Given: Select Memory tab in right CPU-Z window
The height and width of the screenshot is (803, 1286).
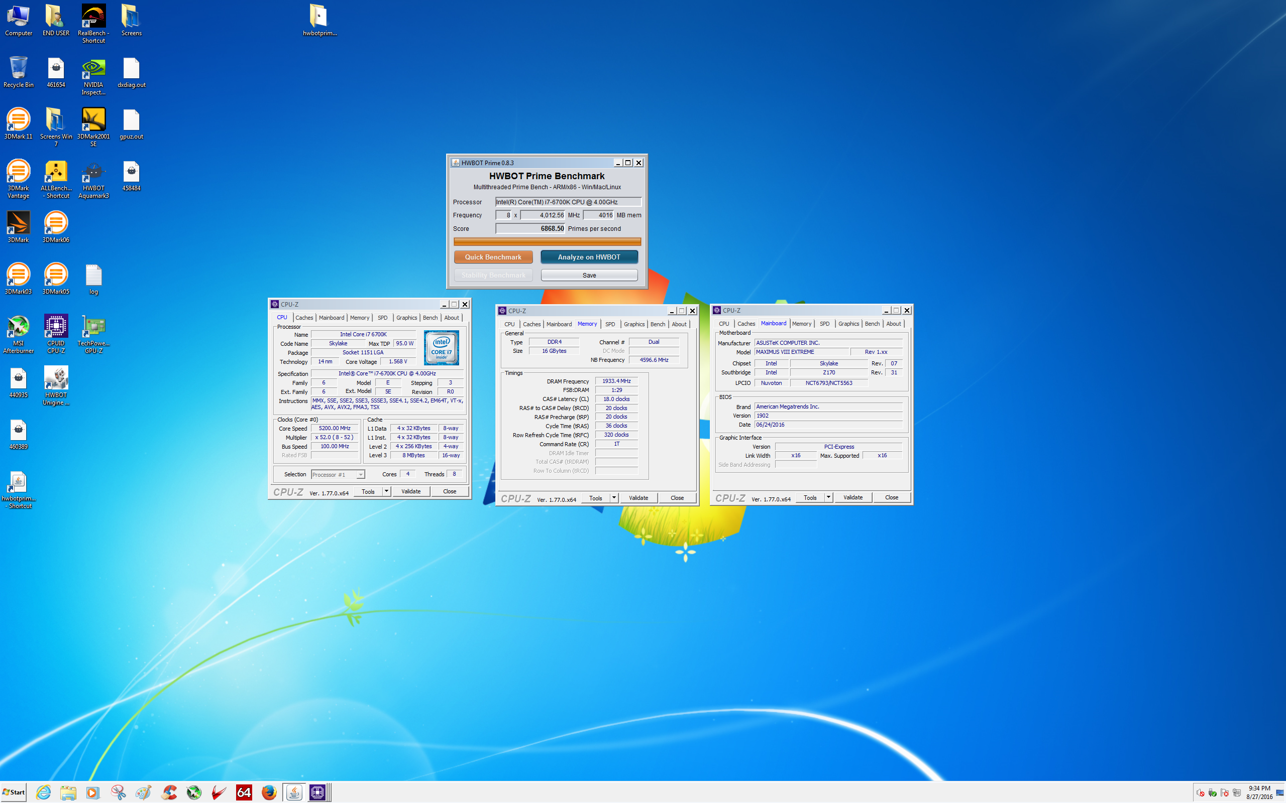Looking at the screenshot, I should pos(801,323).
